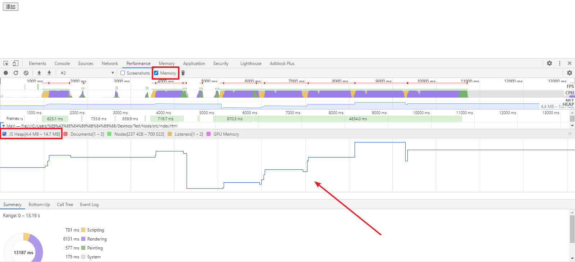Viewport: 575px width, 262px height.
Task: Open capture settings gear in Performance toolbar
Action: click(569, 73)
